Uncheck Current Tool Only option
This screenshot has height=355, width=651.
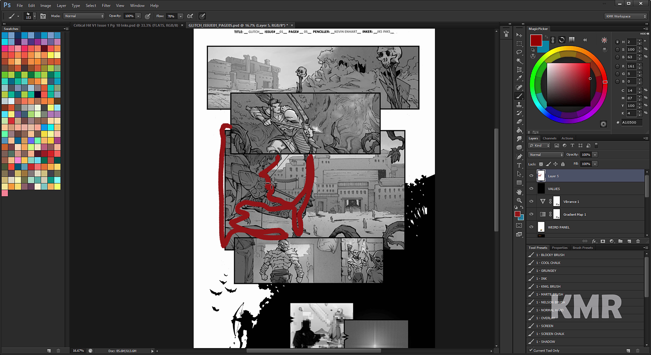[530, 350]
